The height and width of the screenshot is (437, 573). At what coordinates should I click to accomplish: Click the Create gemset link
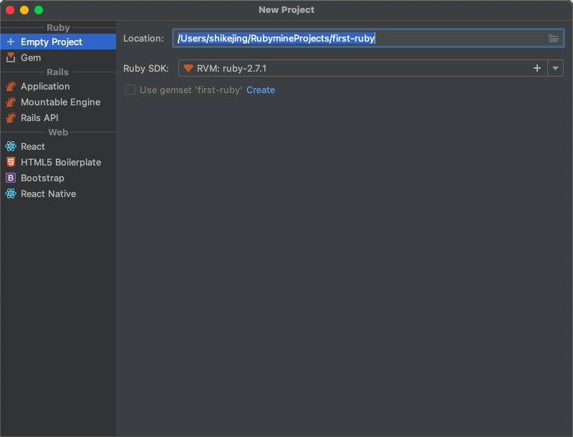pyautogui.click(x=261, y=90)
